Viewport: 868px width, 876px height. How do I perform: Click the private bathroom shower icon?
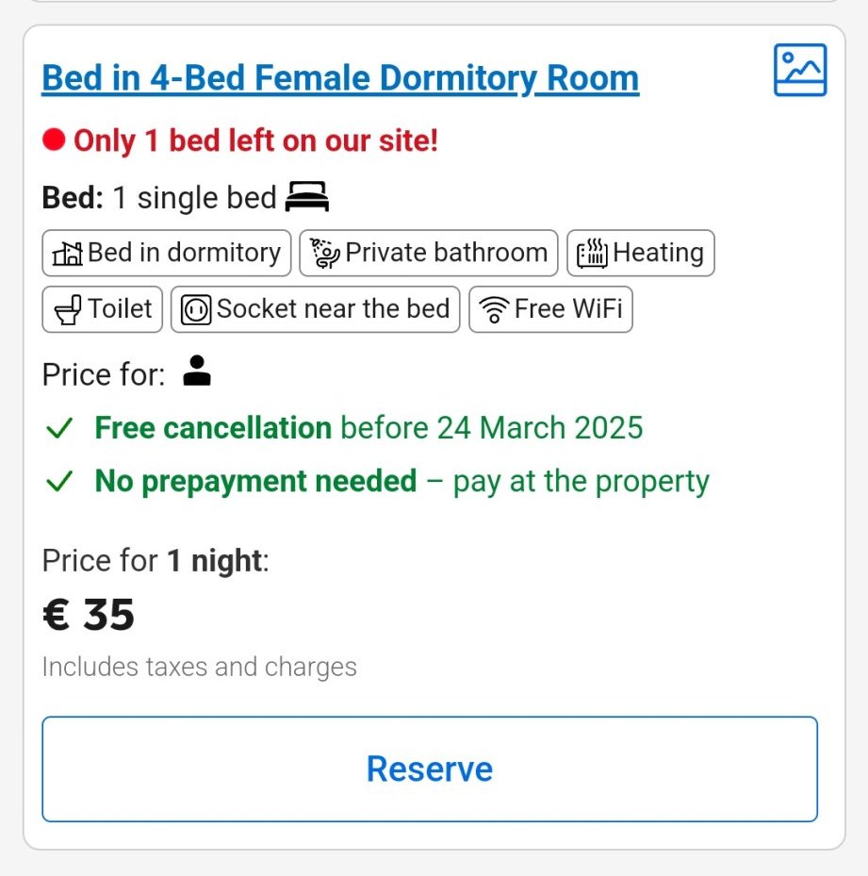(325, 254)
